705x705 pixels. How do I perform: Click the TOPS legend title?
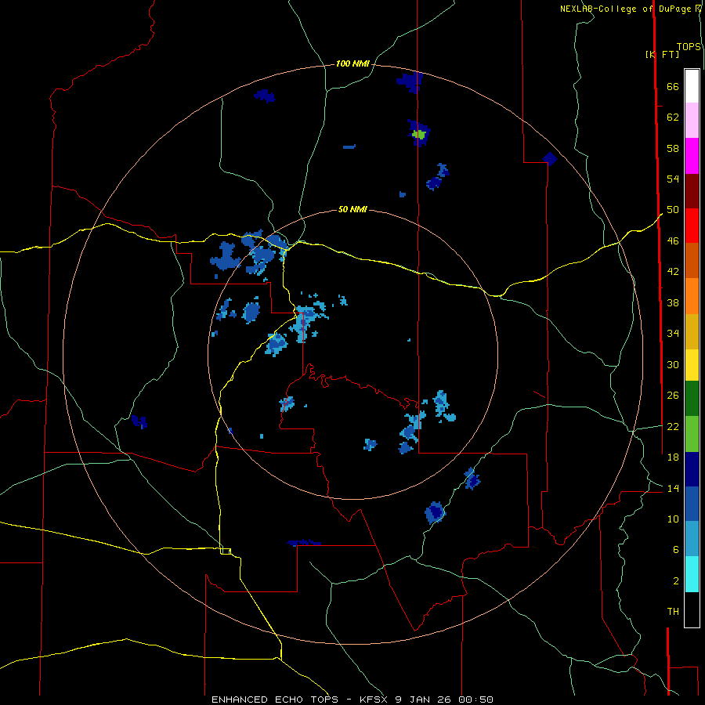click(689, 47)
